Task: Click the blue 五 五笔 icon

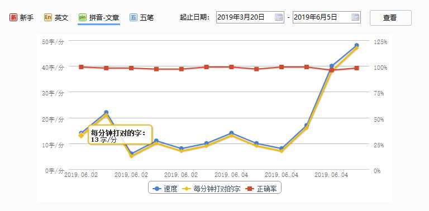Action: [x=134, y=18]
